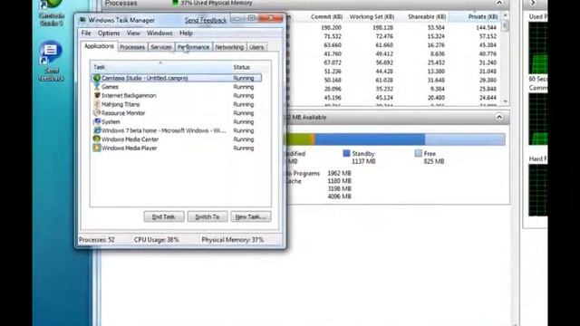This screenshot has width=580, height=326.
Task: Click the Task Manager title bar icon
Action: tap(82, 20)
